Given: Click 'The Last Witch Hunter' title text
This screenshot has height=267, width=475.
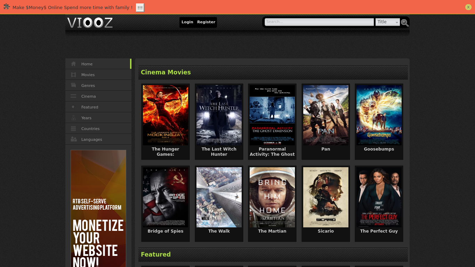Looking at the screenshot, I should 219,152.
